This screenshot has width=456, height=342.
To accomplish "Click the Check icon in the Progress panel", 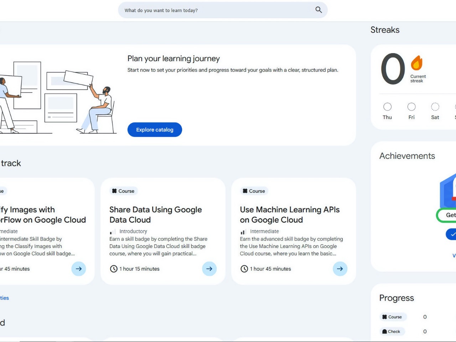I will point(384,331).
